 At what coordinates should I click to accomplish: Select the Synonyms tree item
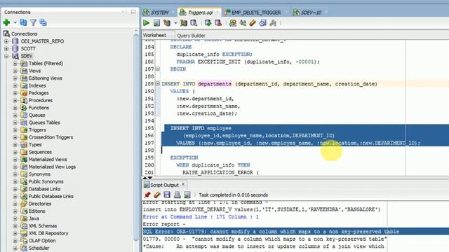[x=39, y=174]
